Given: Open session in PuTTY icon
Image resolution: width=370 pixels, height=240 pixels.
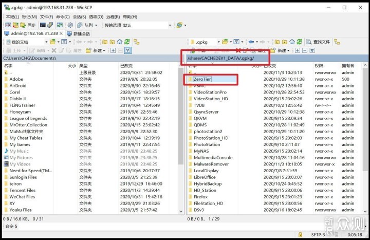Looking at the screenshot, I should tap(50, 25).
